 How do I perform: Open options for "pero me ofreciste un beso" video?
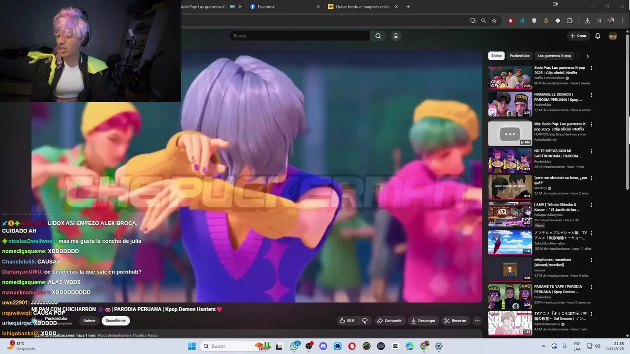coord(592,178)
